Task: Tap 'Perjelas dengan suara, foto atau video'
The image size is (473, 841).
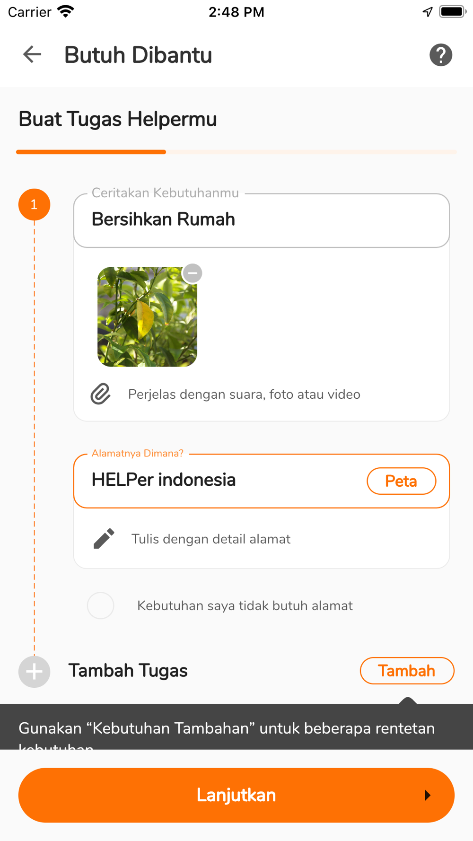Action: pyautogui.click(x=244, y=394)
